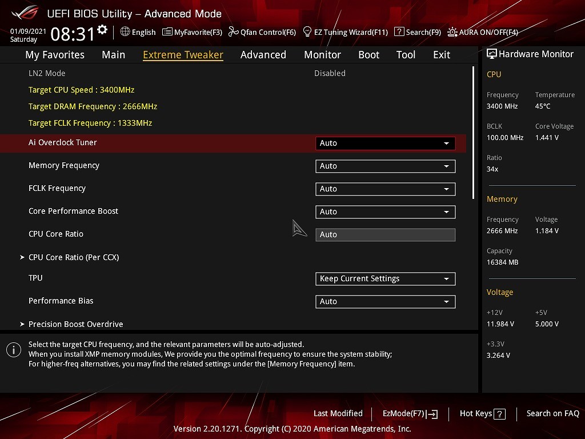The image size is (585, 439).
Task: Go to the Monitor tab
Action: coord(322,55)
